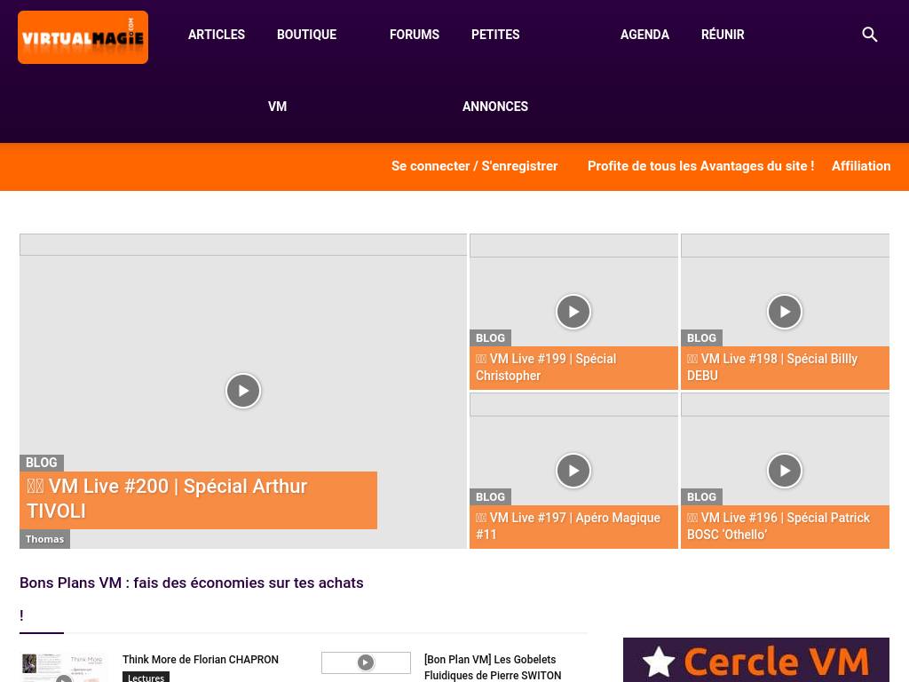Open the Réunir menu

pos(723,35)
